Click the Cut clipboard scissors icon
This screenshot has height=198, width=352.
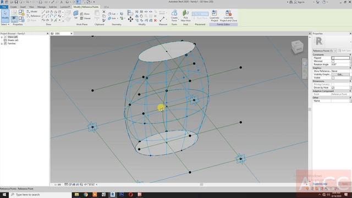pyautogui.click(x=104, y=12)
